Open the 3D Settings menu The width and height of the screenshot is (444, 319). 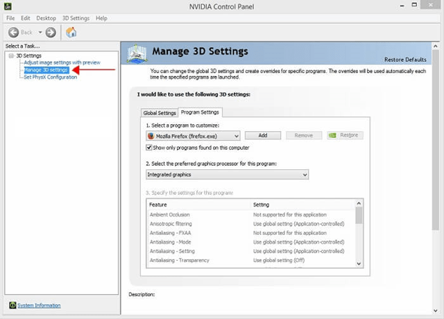tap(76, 17)
